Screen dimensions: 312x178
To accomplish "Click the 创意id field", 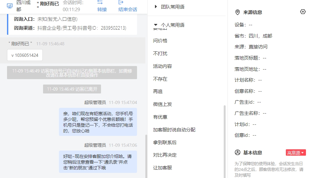I will (x=245, y=135).
